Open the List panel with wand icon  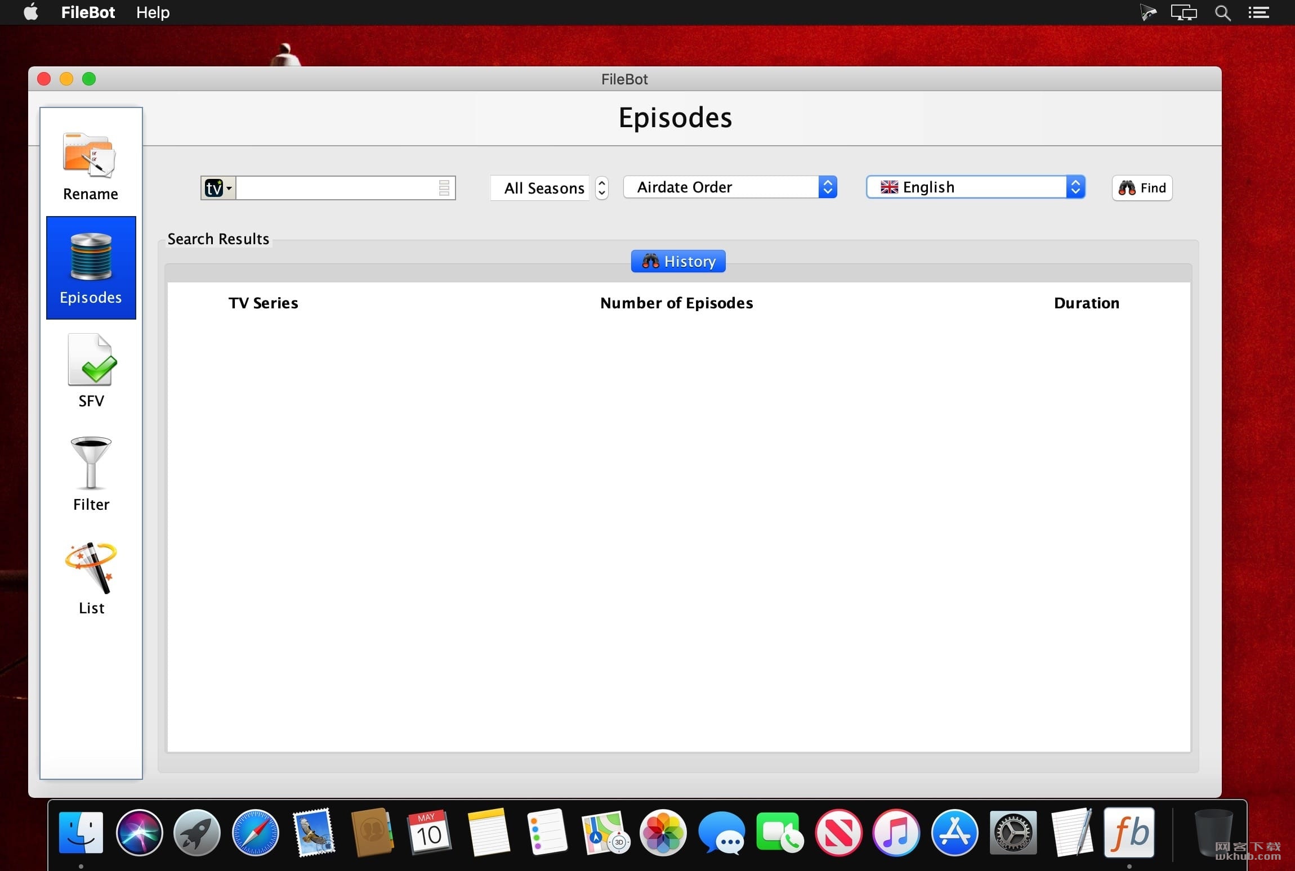[x=91, y=578]
